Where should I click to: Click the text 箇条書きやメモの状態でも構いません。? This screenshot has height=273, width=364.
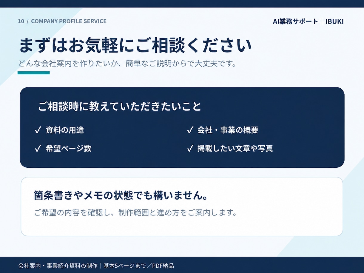(x=121, y=195)
